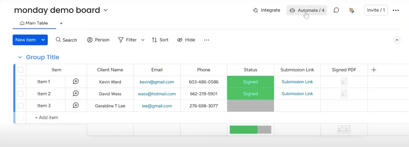Select the Geraldine T Lee cell

[x=110, y=106]
